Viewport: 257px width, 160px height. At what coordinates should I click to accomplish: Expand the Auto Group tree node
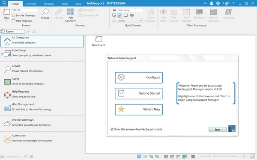tap(2, 54)
